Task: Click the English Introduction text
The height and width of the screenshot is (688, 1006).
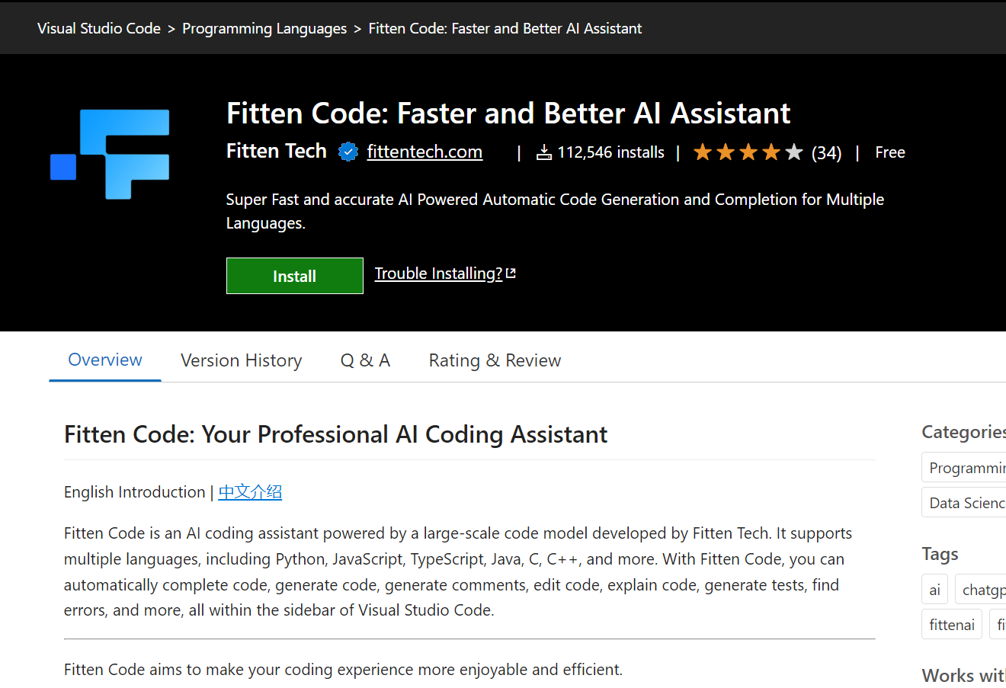Action: click(135, 492)
